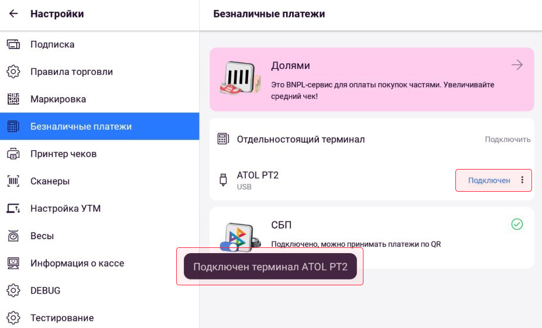542x328 pixels.
Task: Open the three-dot menu for ATOL PT2
Action: 522,180
